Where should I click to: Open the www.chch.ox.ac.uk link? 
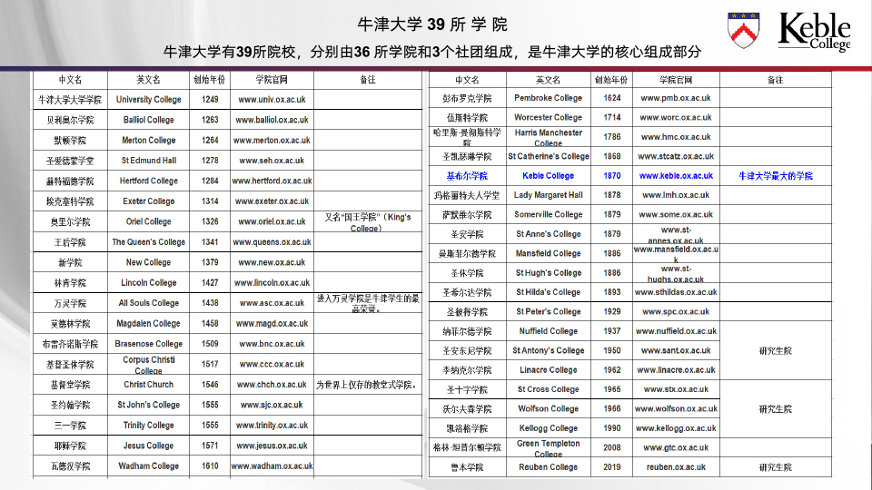pos(272,385)
